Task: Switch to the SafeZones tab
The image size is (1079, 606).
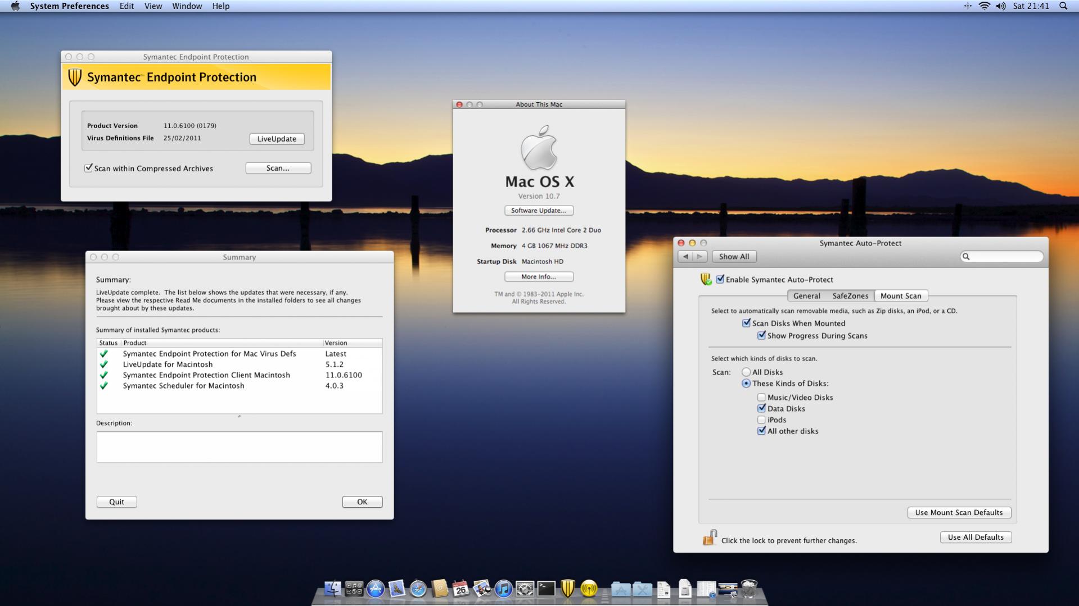Action: pyautogui.click(x=850, y=296)
